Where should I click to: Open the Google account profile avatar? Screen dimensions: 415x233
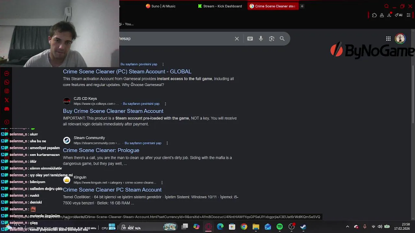(x=400, y=39)
